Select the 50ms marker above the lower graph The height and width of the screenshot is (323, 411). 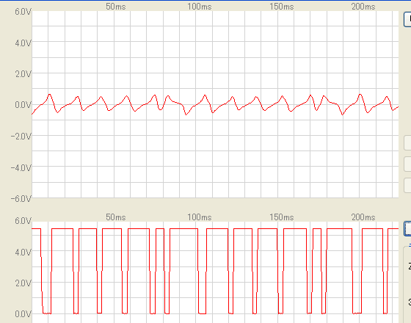coord(116,217)
